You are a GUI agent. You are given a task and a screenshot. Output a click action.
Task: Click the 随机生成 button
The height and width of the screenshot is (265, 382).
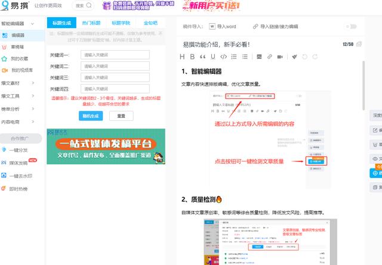tap(91, 116)
